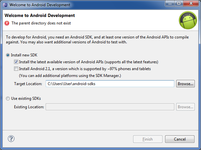201x150 pixels.
Task: Click the Android robot logo
Action: (188, 20)
